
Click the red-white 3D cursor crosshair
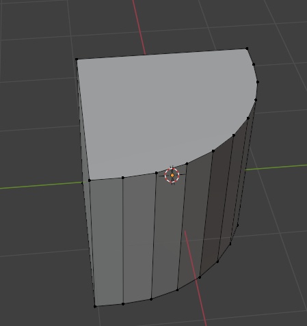[x=172, y=175]
